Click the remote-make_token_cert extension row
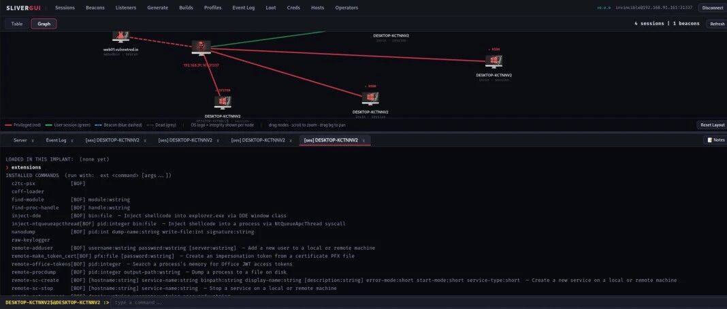This screenshot has width=727, height=309. click(x=183, y=256)
